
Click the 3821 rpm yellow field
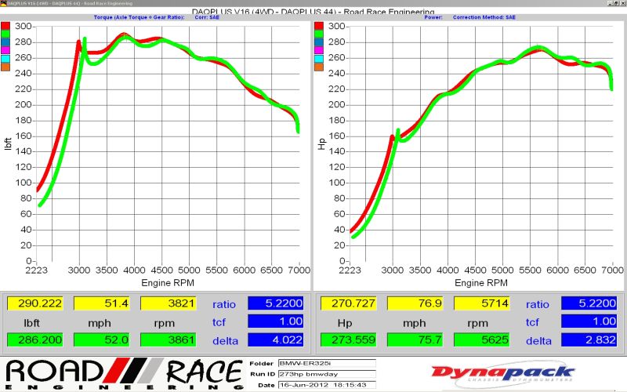pyautogui.click(x=167, y=303)
